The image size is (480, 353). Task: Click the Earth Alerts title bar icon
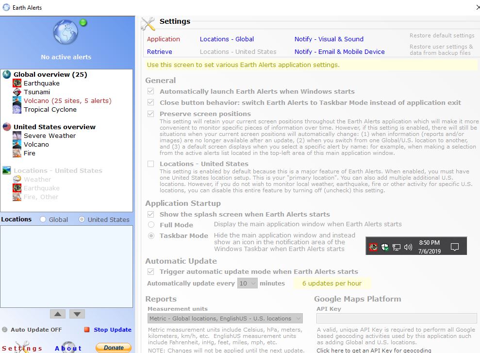coord(6,7)
